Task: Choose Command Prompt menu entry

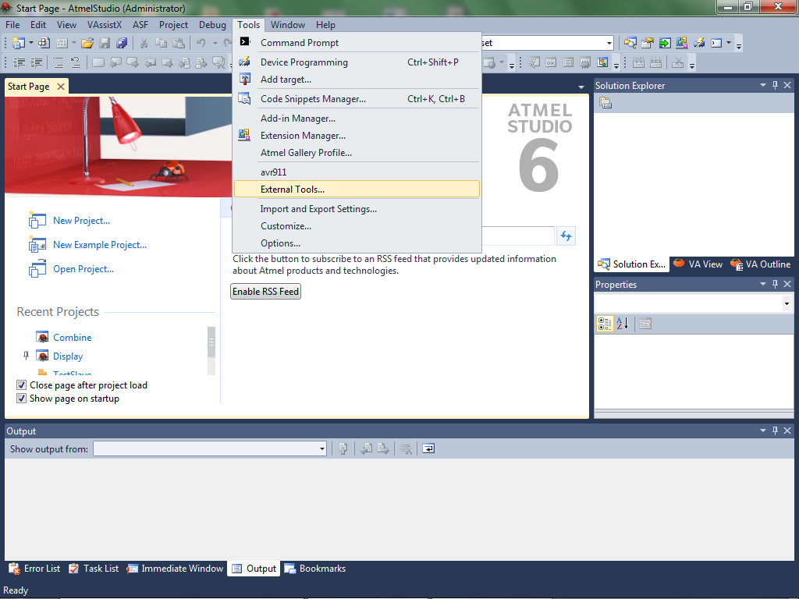Action: point(357,43)
